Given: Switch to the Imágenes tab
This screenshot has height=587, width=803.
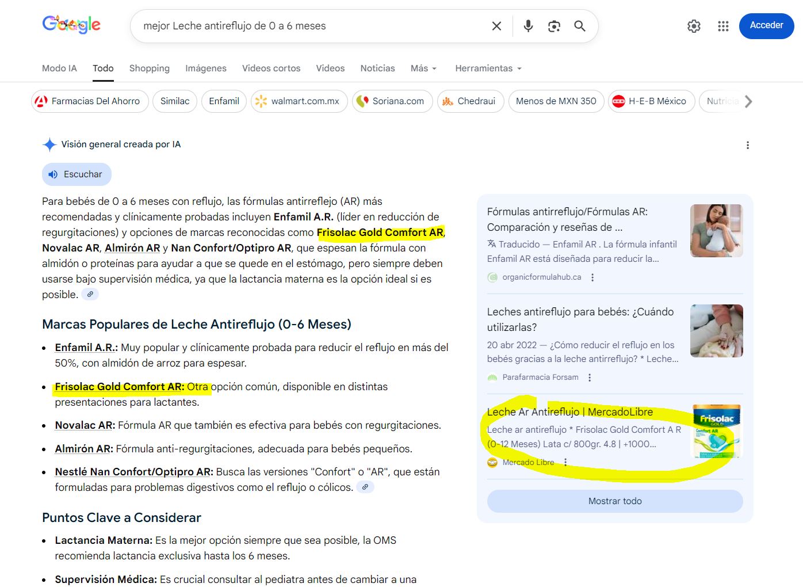Looking at the screenshot, I should point(205,68).
